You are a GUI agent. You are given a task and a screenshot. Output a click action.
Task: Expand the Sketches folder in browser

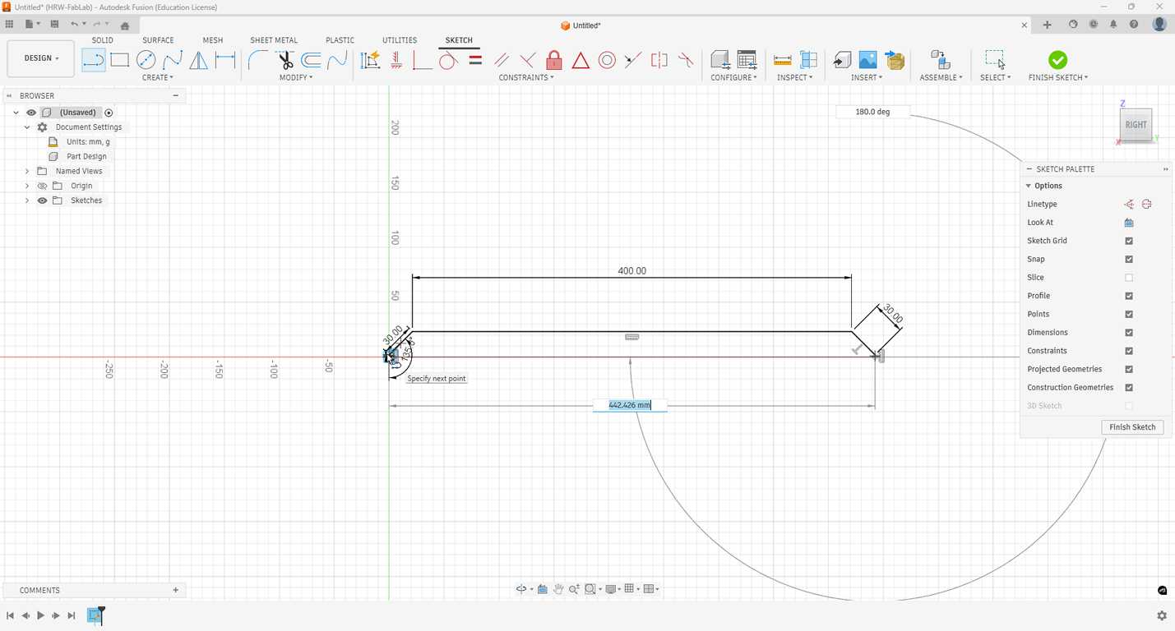[27, 200]
